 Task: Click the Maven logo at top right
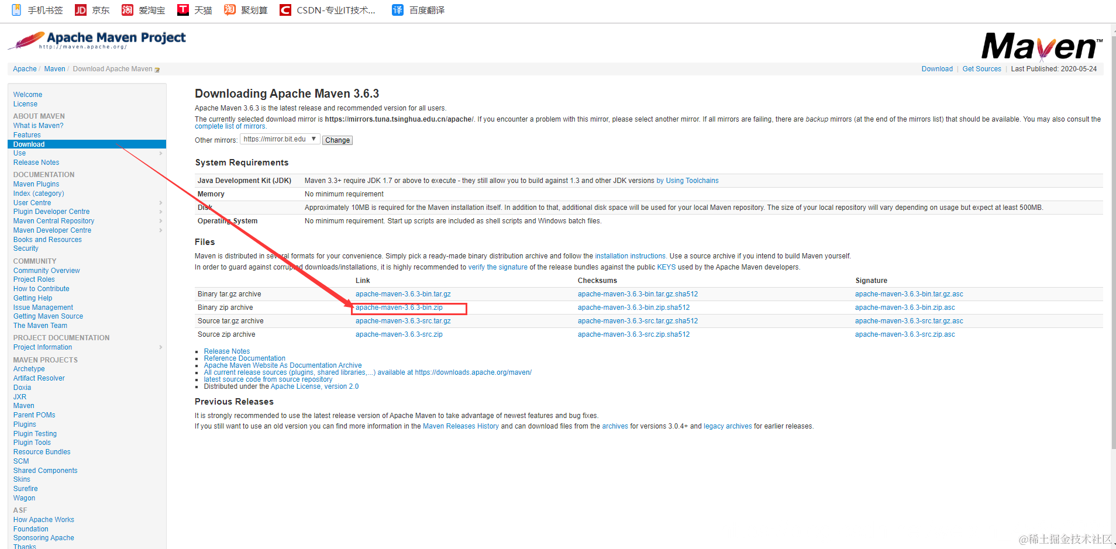click(x=1042, y=47)
